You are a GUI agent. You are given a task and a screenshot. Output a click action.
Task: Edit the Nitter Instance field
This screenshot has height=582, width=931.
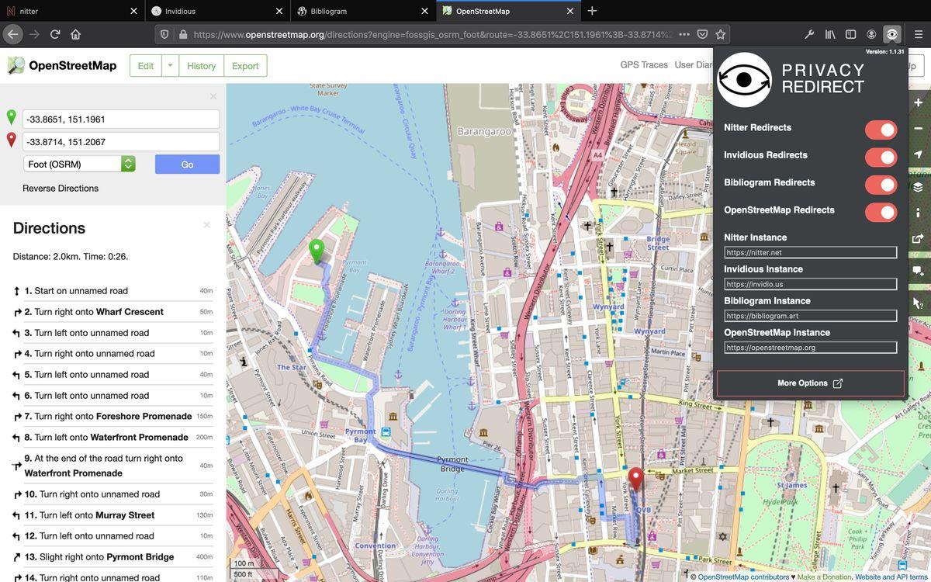(811, 252)
